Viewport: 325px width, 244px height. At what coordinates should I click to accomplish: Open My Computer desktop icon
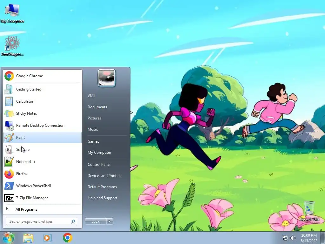coord(12,10)
